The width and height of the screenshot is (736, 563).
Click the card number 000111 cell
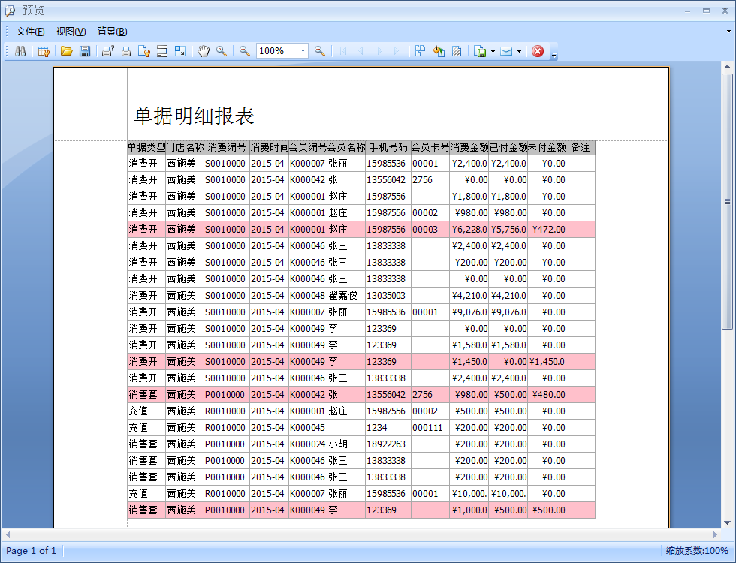430,427
